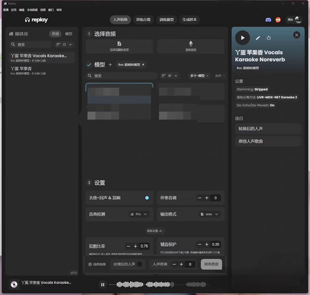Viewport: 310px width, 295px height.
Task: Click the choose audio file icon card
Action: (119, 46)
